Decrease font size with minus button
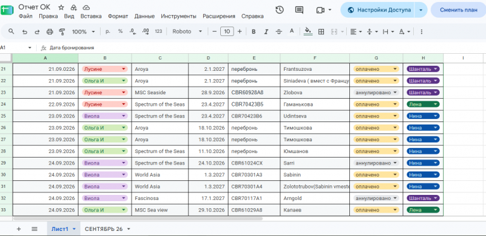This screenshot has height=236, width=486. (214, 32)
